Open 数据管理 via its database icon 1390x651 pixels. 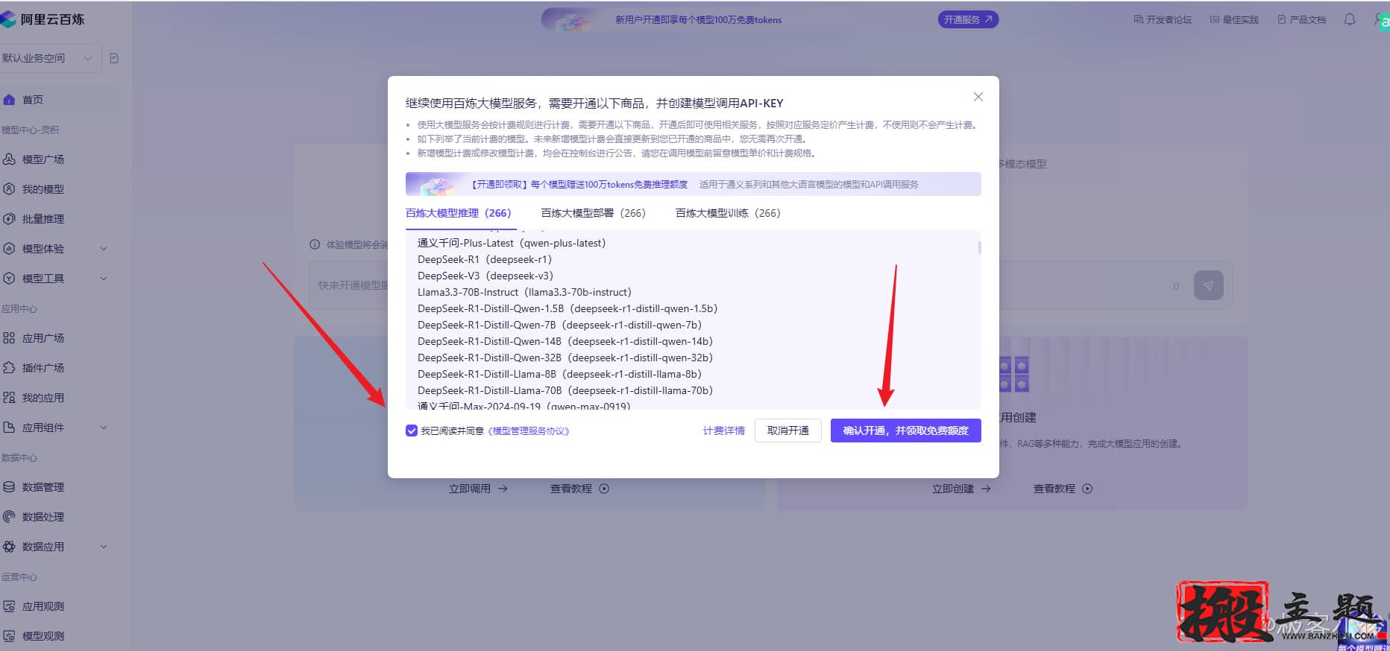click(9, 487)
